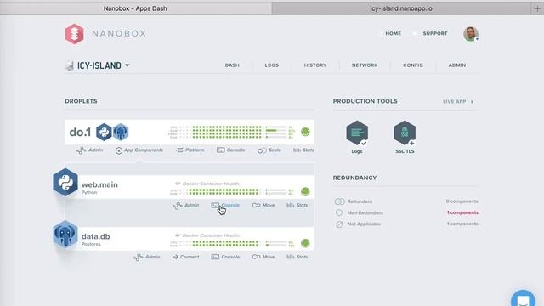544x306 pixels.
Task: Open Console for web.main
Action: coord(225,206)
